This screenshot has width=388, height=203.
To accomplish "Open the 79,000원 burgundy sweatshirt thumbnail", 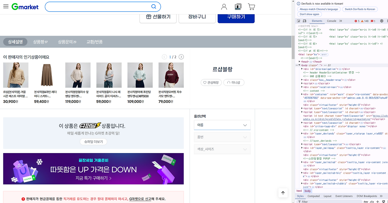I will 171,75.
